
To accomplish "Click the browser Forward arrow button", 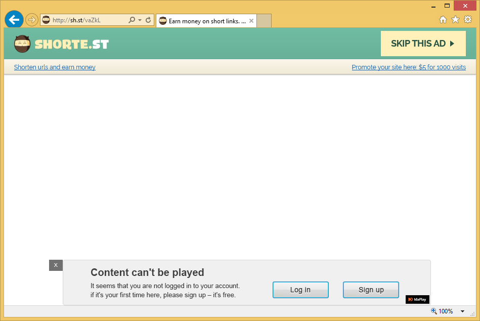I will [31, 20].
